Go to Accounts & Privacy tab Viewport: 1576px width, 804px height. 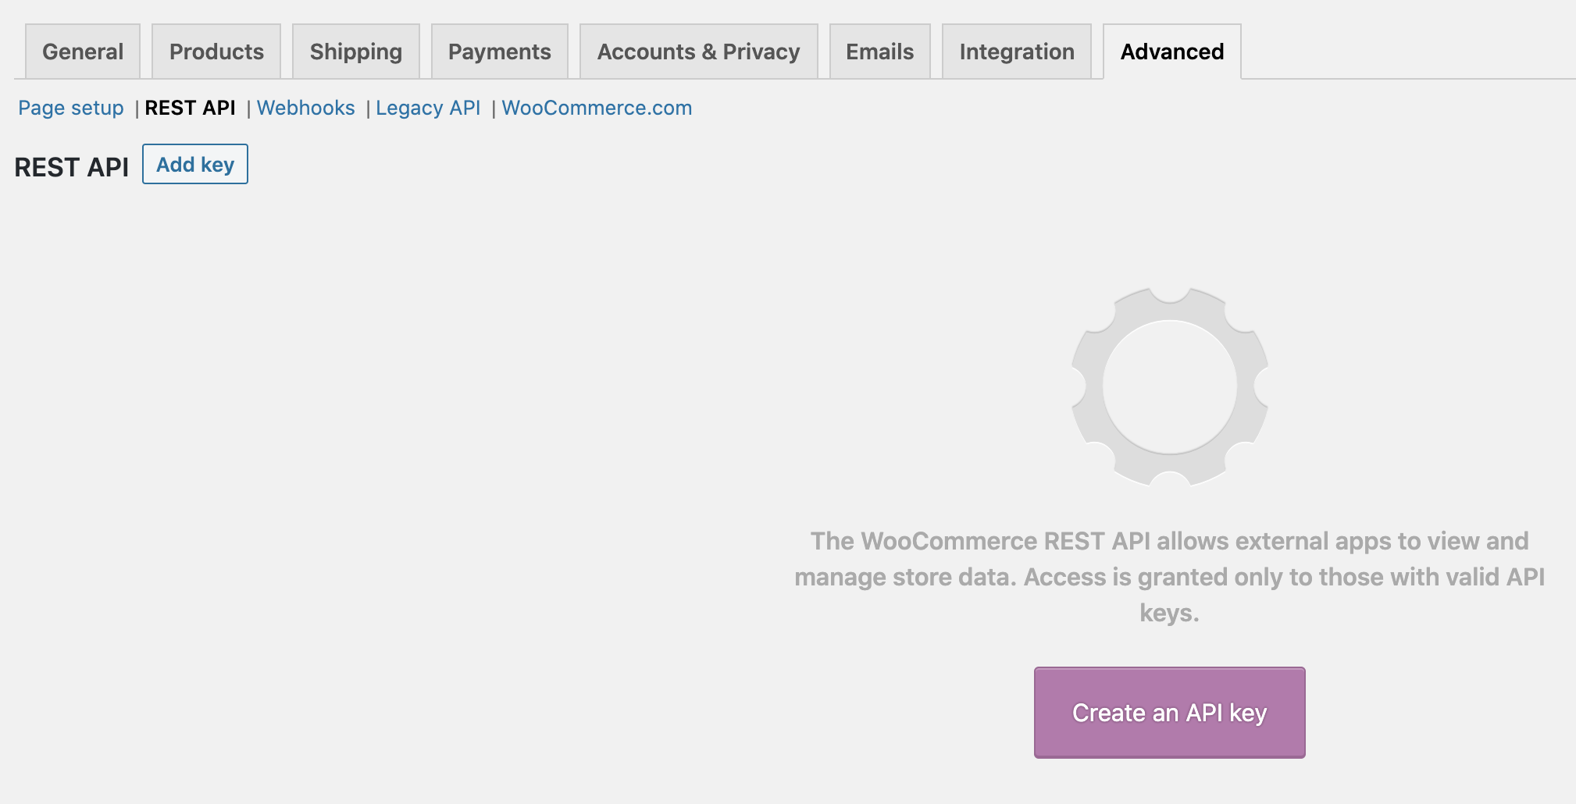(x=699, y=52)
